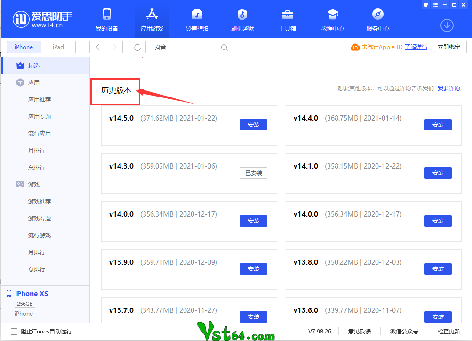
Task: Select 总排行 under 应用
Action: click(36, 167)
